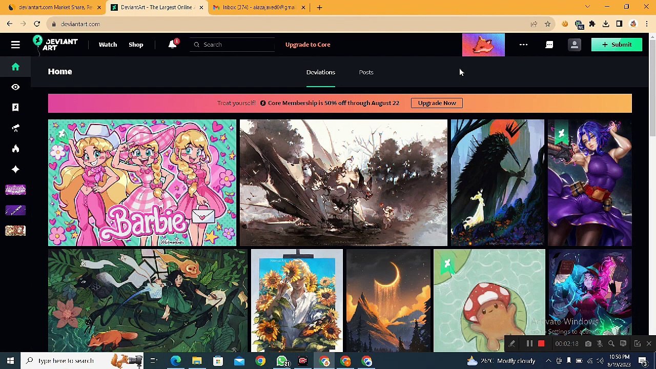Click the Watch link in header

(108, 45)
